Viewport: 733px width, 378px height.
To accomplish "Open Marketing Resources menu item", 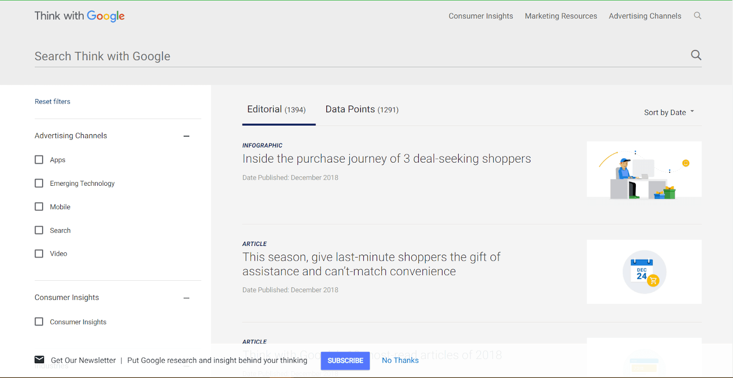I will click(x=561, y=16).
